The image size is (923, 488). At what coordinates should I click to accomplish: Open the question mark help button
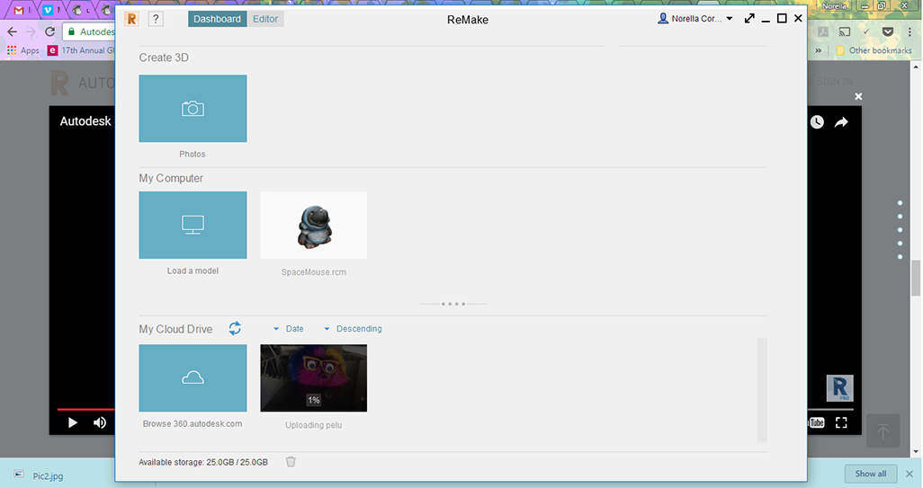(156, 19)
